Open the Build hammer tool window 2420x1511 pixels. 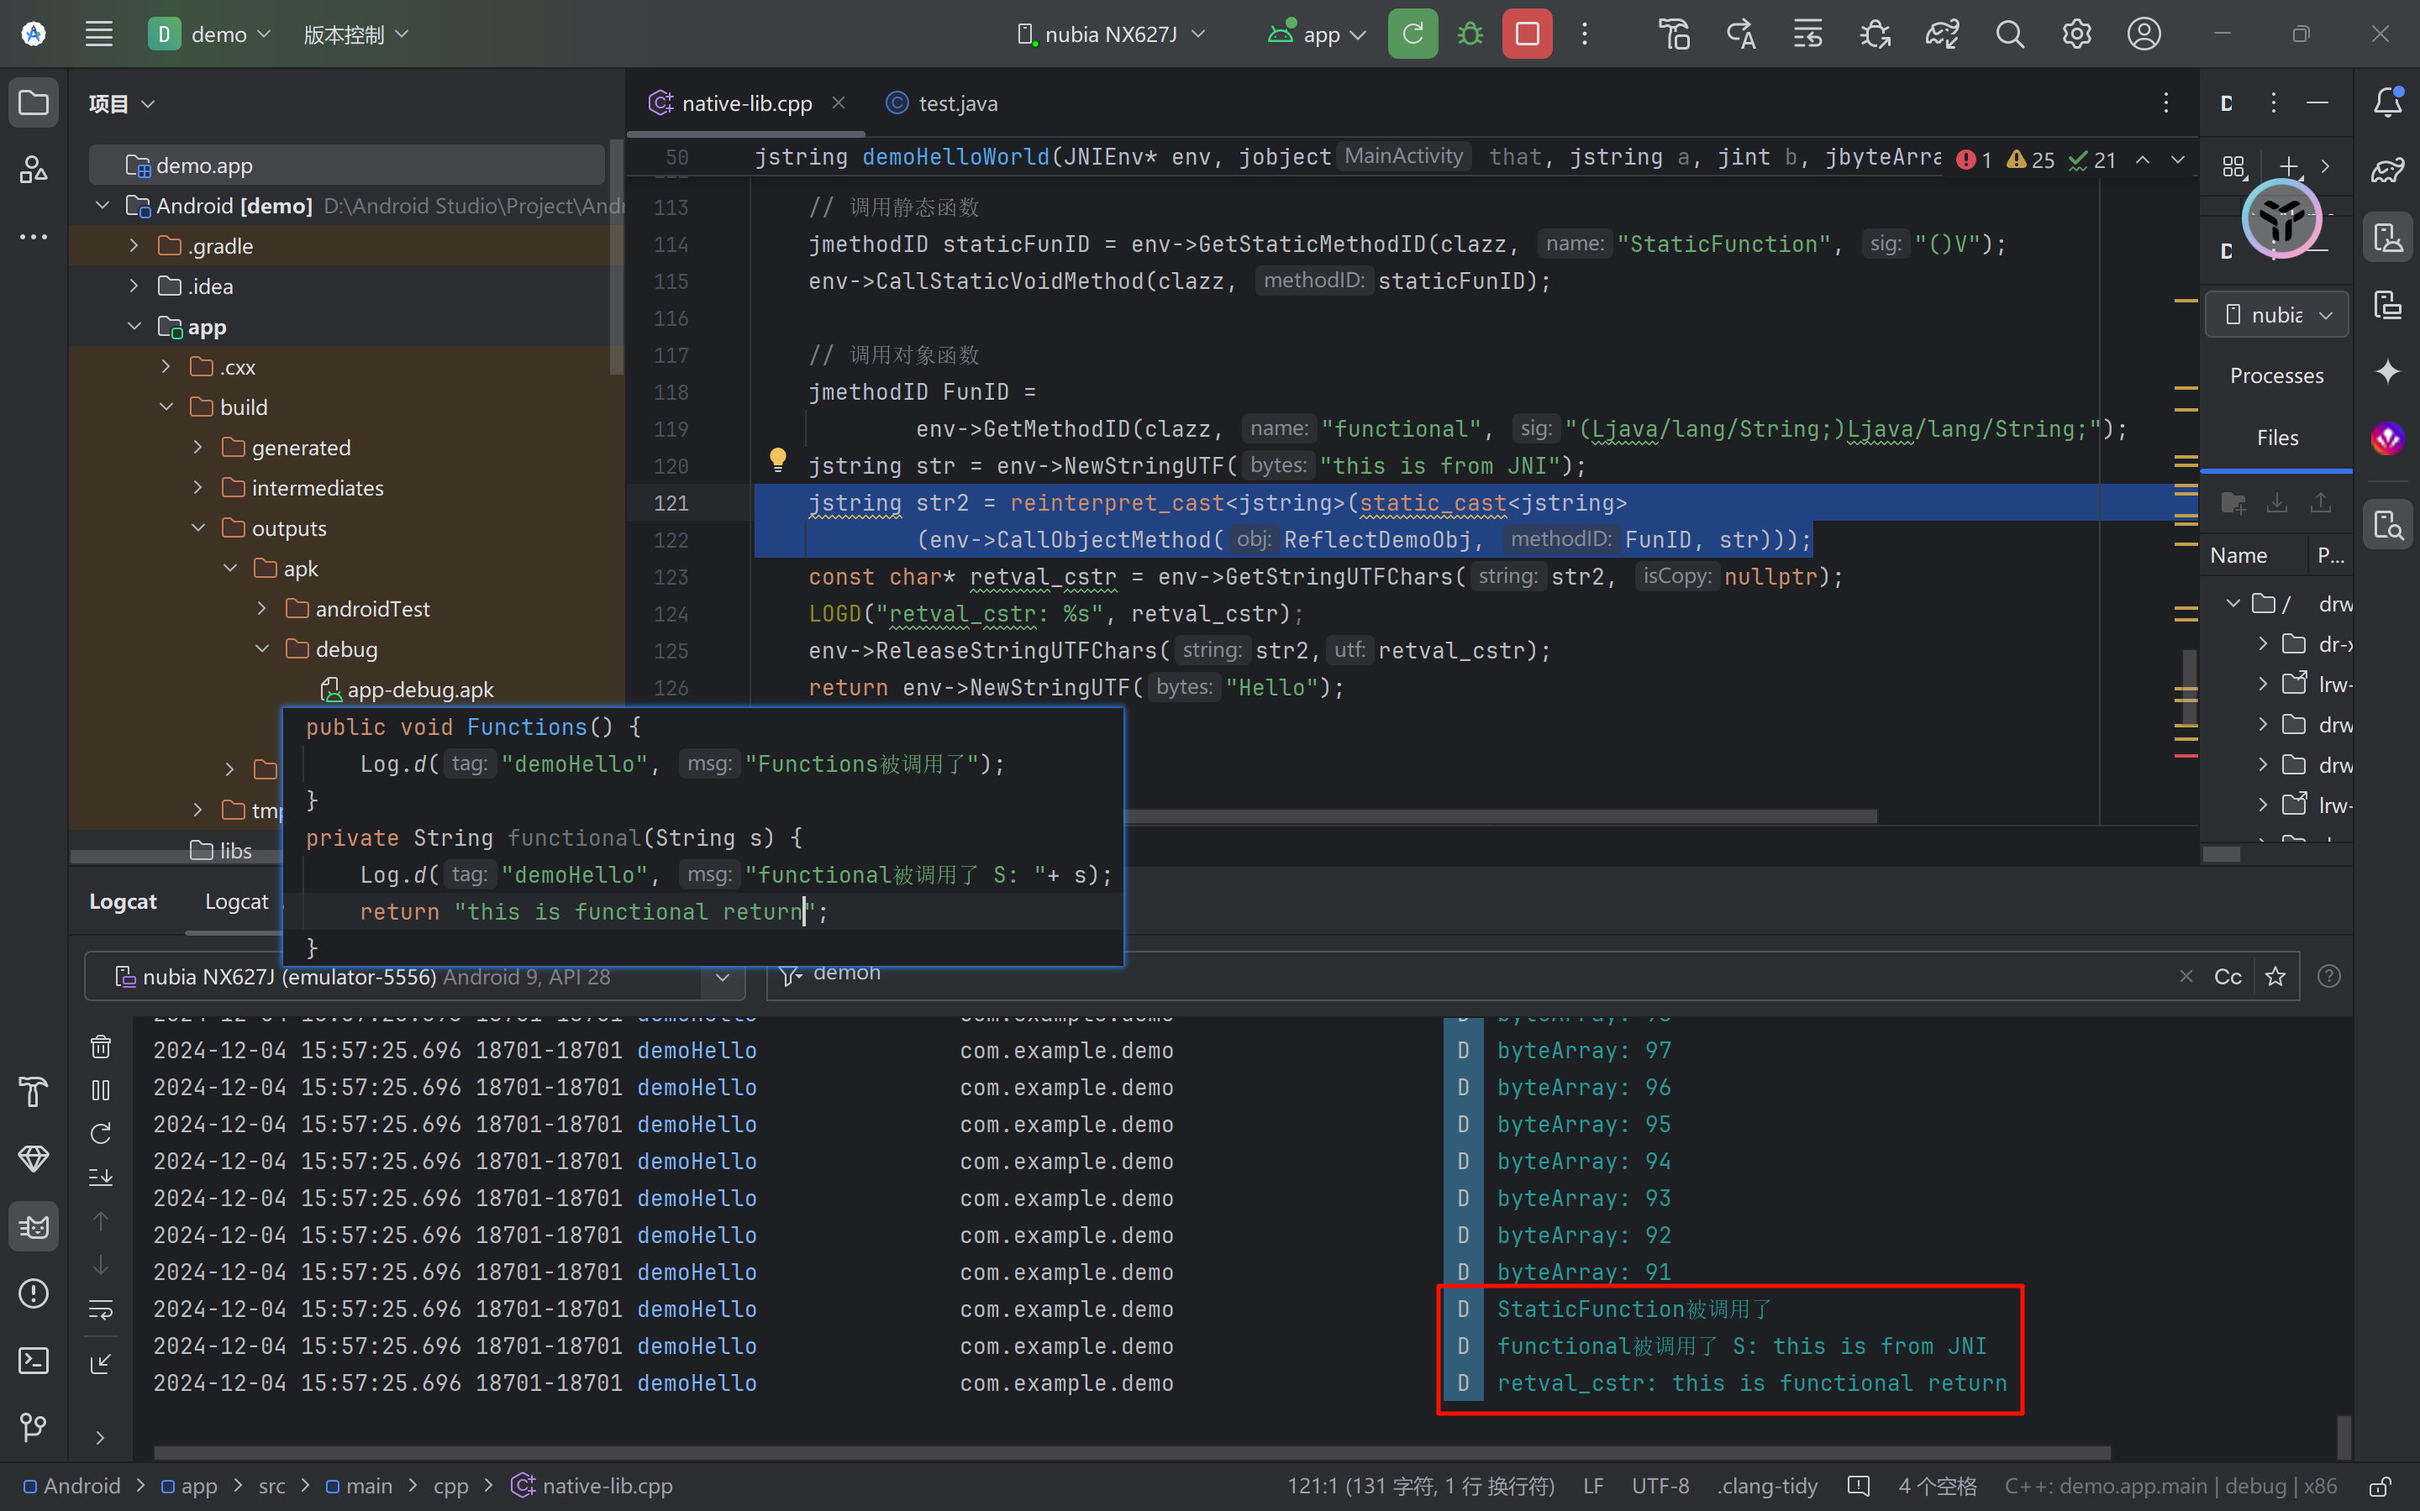tap(33, 1092)
